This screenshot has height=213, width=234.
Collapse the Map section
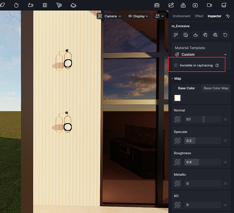[x=172, y=78]
